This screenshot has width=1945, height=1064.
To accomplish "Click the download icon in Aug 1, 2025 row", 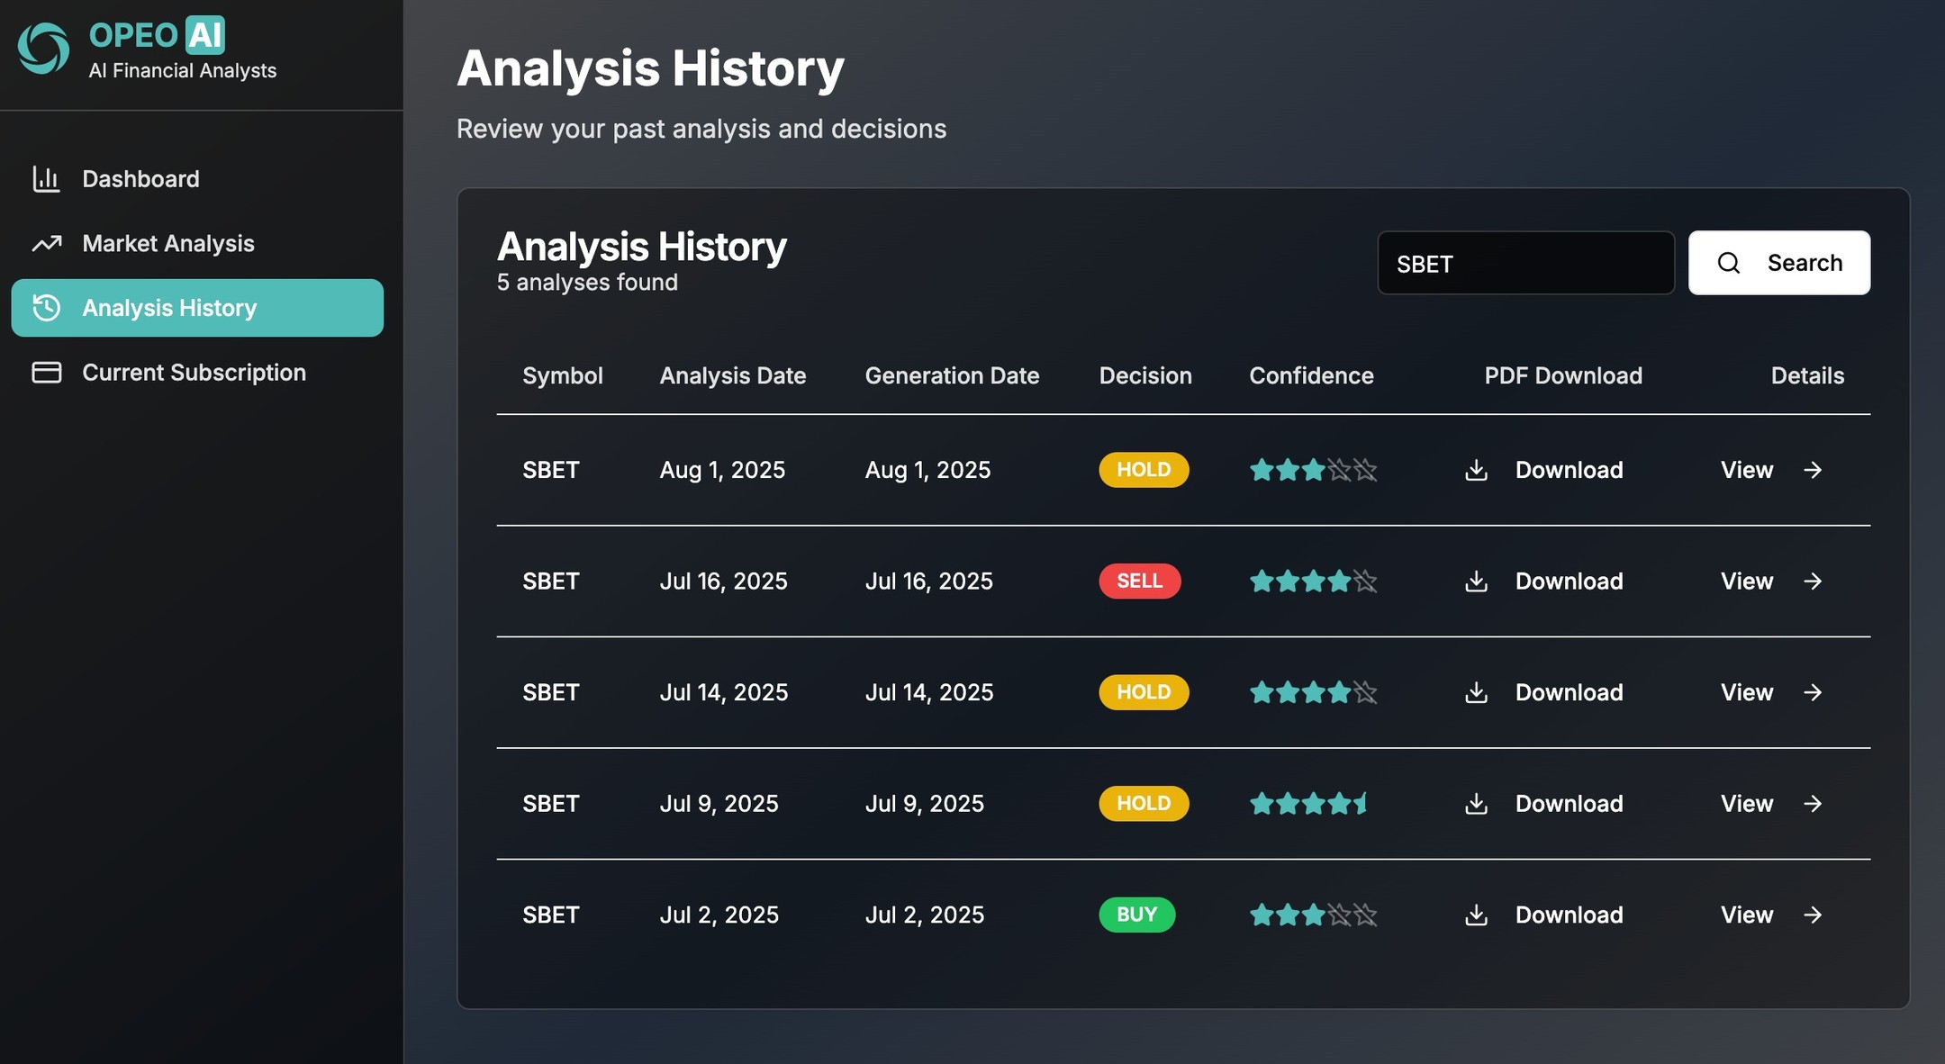I will pyautogui.click(x=1476, y=470).
